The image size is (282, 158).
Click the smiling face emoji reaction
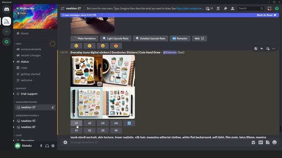click(103, 46)
